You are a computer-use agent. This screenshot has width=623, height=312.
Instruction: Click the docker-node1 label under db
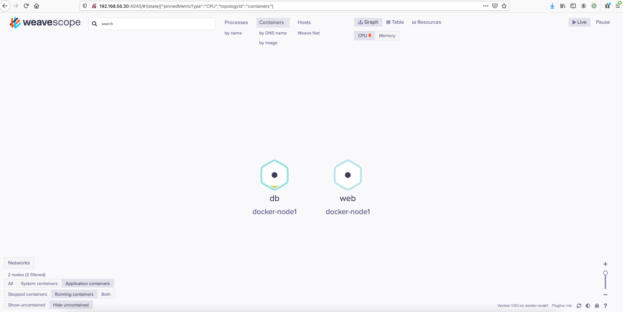pyautogui.click(x=274, y=212)
